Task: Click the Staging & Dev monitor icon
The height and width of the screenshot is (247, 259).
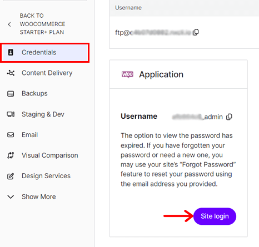Action: (11, 114)
